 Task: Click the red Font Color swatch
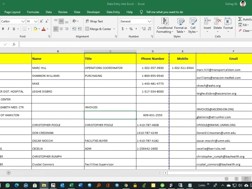coord(44,29)
